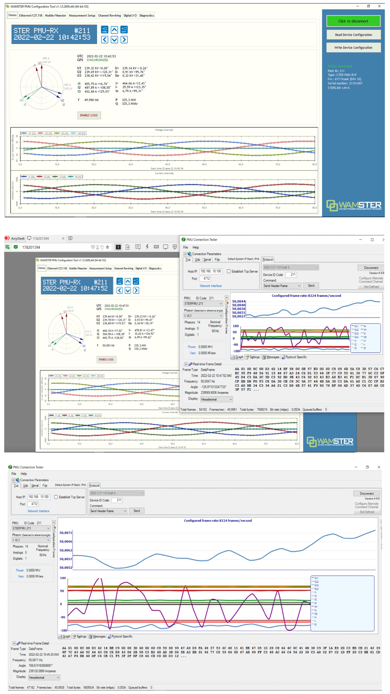Click the ENT key icon in top WAMSTER window

pyautogui.click(x=124, y=30)
